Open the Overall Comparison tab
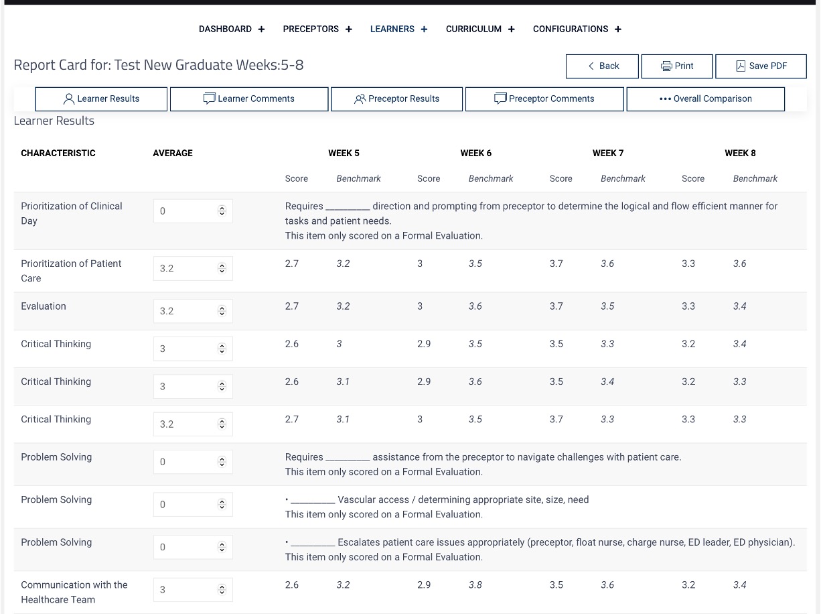This screenshot has height=614, width=821. pyautogui.click(x=706, y=99)
